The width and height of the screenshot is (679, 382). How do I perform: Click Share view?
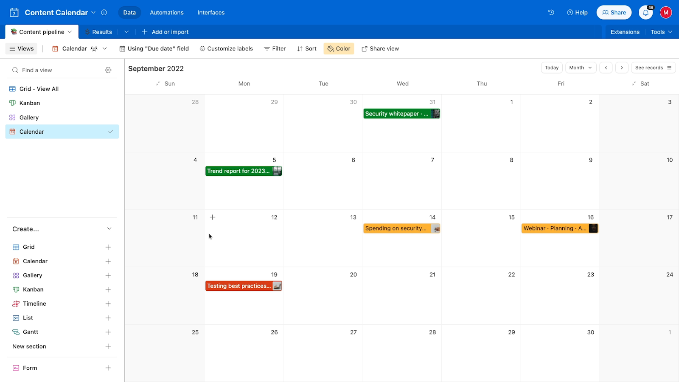(x=380, y=49)
